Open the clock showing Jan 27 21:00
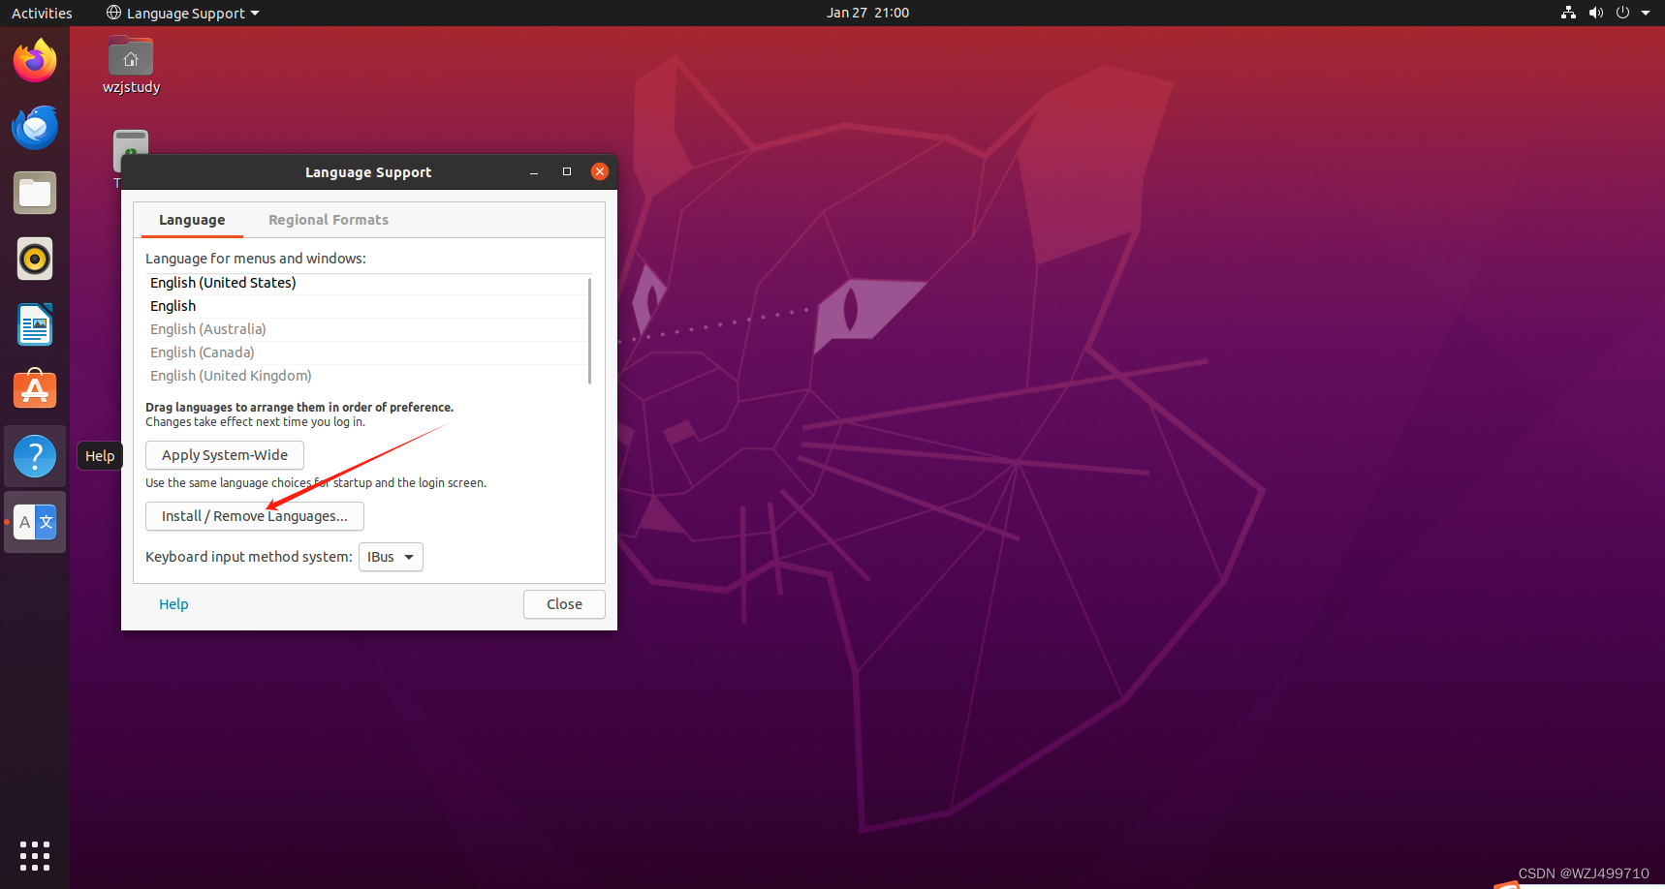The width and height of the screenshot is (1665, 889). pyautogui.click(x=867, y=13)
